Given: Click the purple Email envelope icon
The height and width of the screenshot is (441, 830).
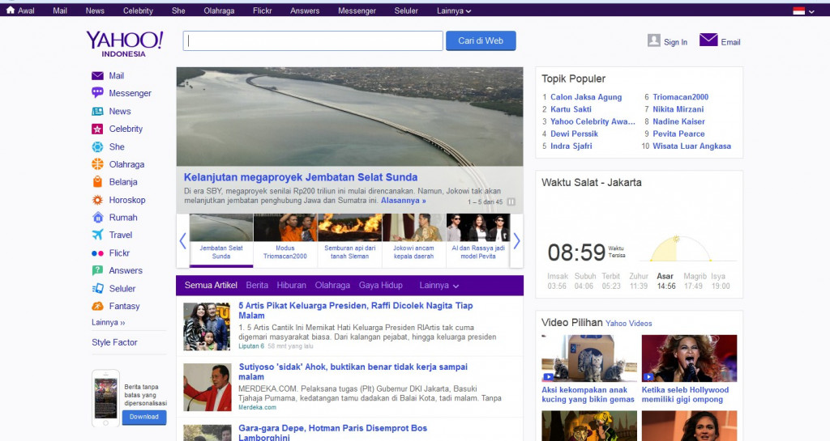Looking at the screenshot, I should (x=708, y=40).
